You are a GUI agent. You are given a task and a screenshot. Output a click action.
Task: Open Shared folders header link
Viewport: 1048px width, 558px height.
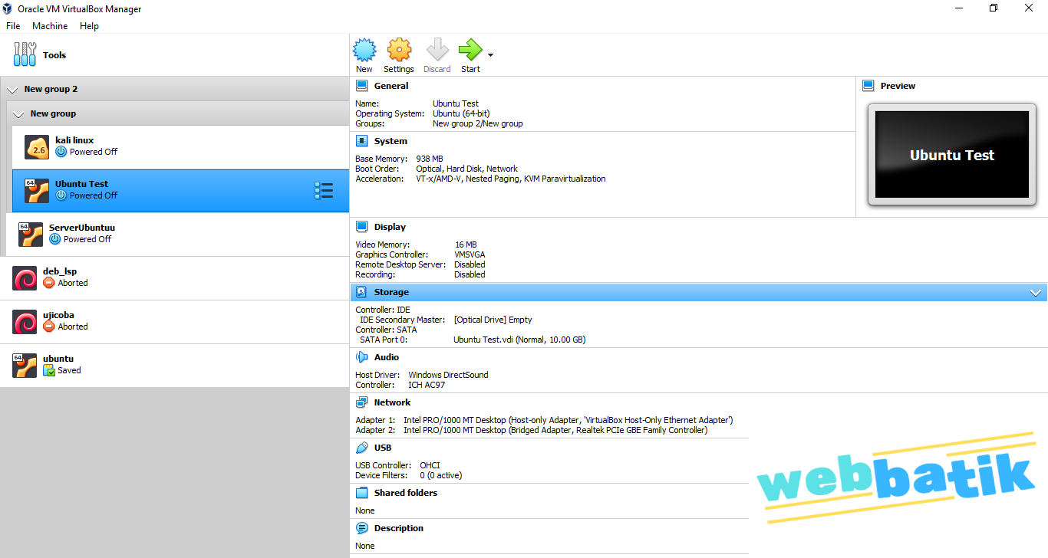point(406,493)
